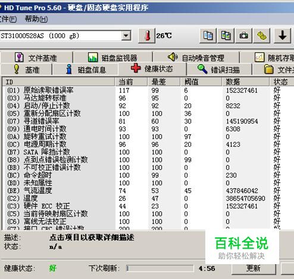
Task: Switch to the 磁盘监视器 tab
Action: point(112,58)
